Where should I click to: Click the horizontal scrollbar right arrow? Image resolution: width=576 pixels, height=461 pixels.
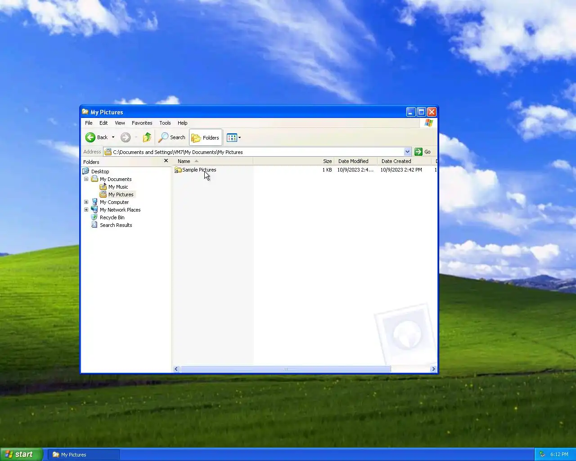click(x=433, y=369)
